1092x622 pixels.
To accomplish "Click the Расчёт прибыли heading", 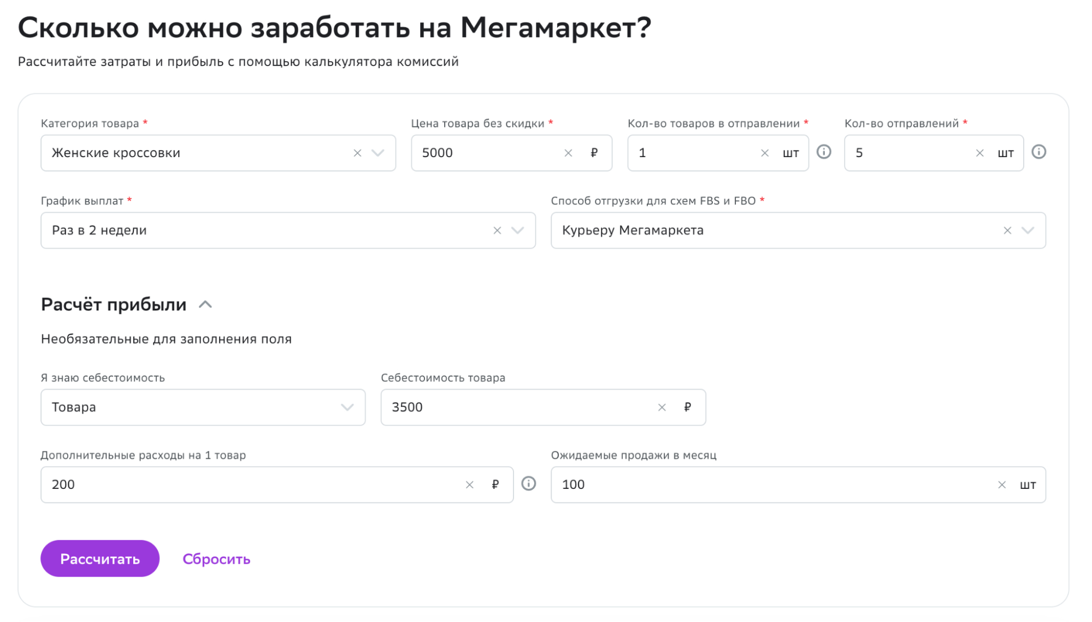I will click(x=114, y=304).
